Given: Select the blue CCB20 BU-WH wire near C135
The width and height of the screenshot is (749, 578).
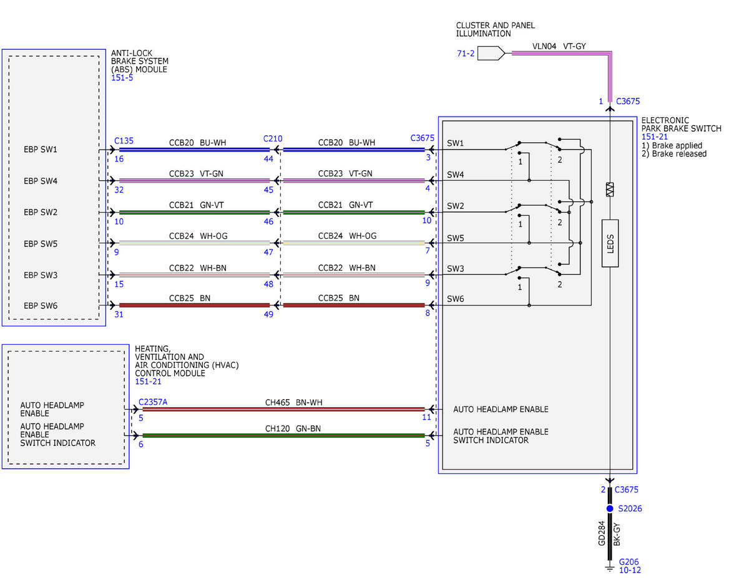Looking at the screenshot, I should (x=194, y=150).
